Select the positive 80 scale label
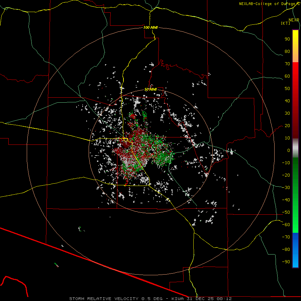 287,51
